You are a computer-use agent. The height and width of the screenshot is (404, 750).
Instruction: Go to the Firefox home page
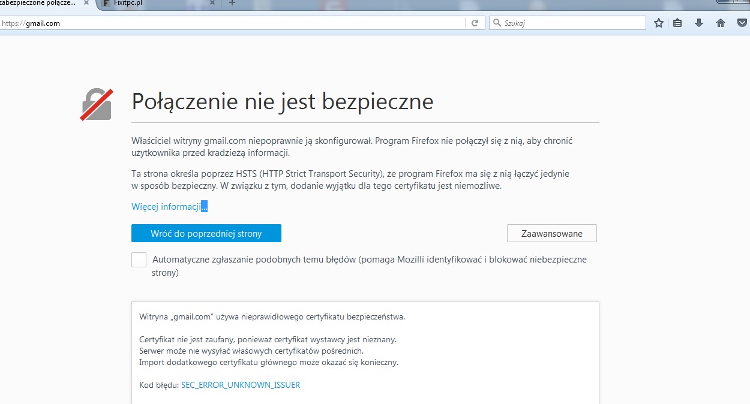pos(721,23)
